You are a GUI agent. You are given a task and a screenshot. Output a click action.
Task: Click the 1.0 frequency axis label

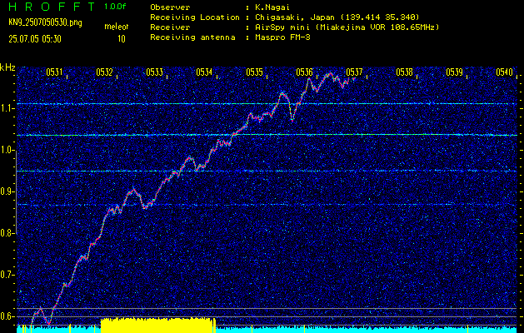[7, 151]
